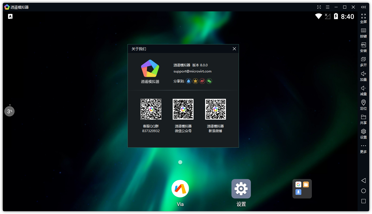Click the 新浪微博 QR code

click(x=215, y=109)
